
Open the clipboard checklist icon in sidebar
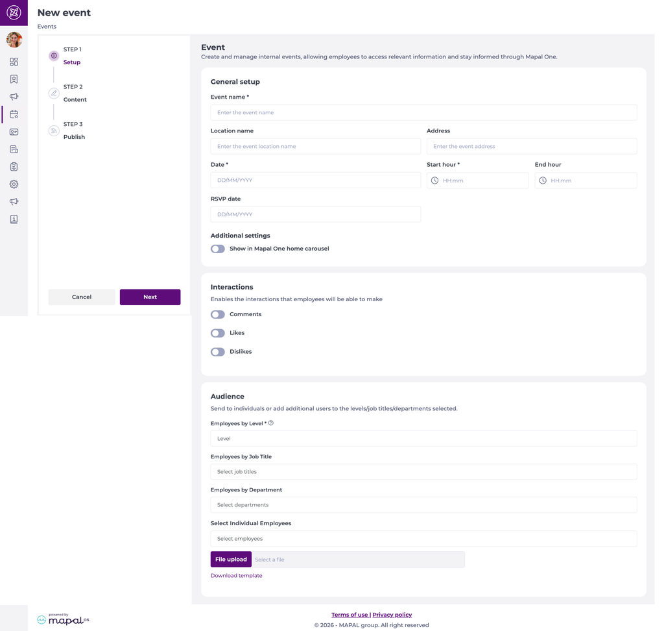[x=14, y=167]
